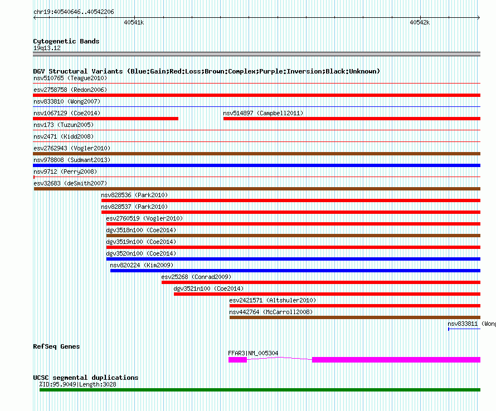Screen dimensions: 496x411
Task: Select the nsv820224 (Kim2009) label
Action: [x=142, y=265]
